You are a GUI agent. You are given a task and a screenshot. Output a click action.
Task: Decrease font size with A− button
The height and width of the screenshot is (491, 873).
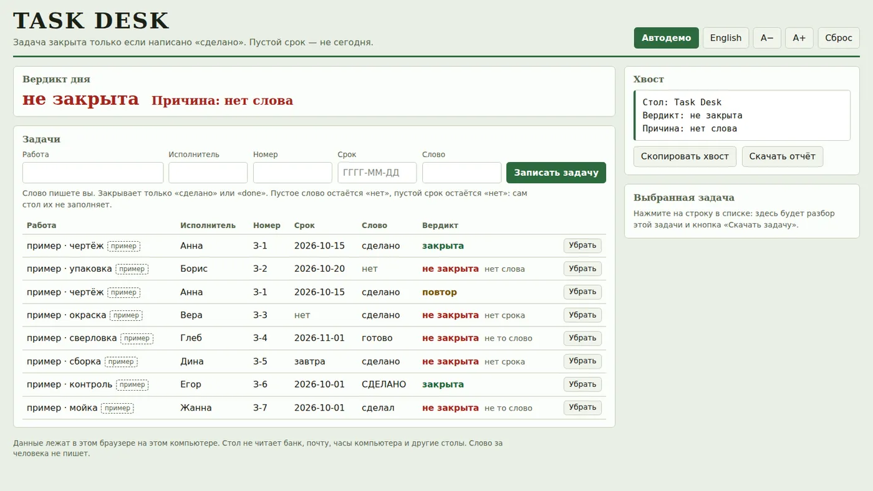(x=767, y=38)
